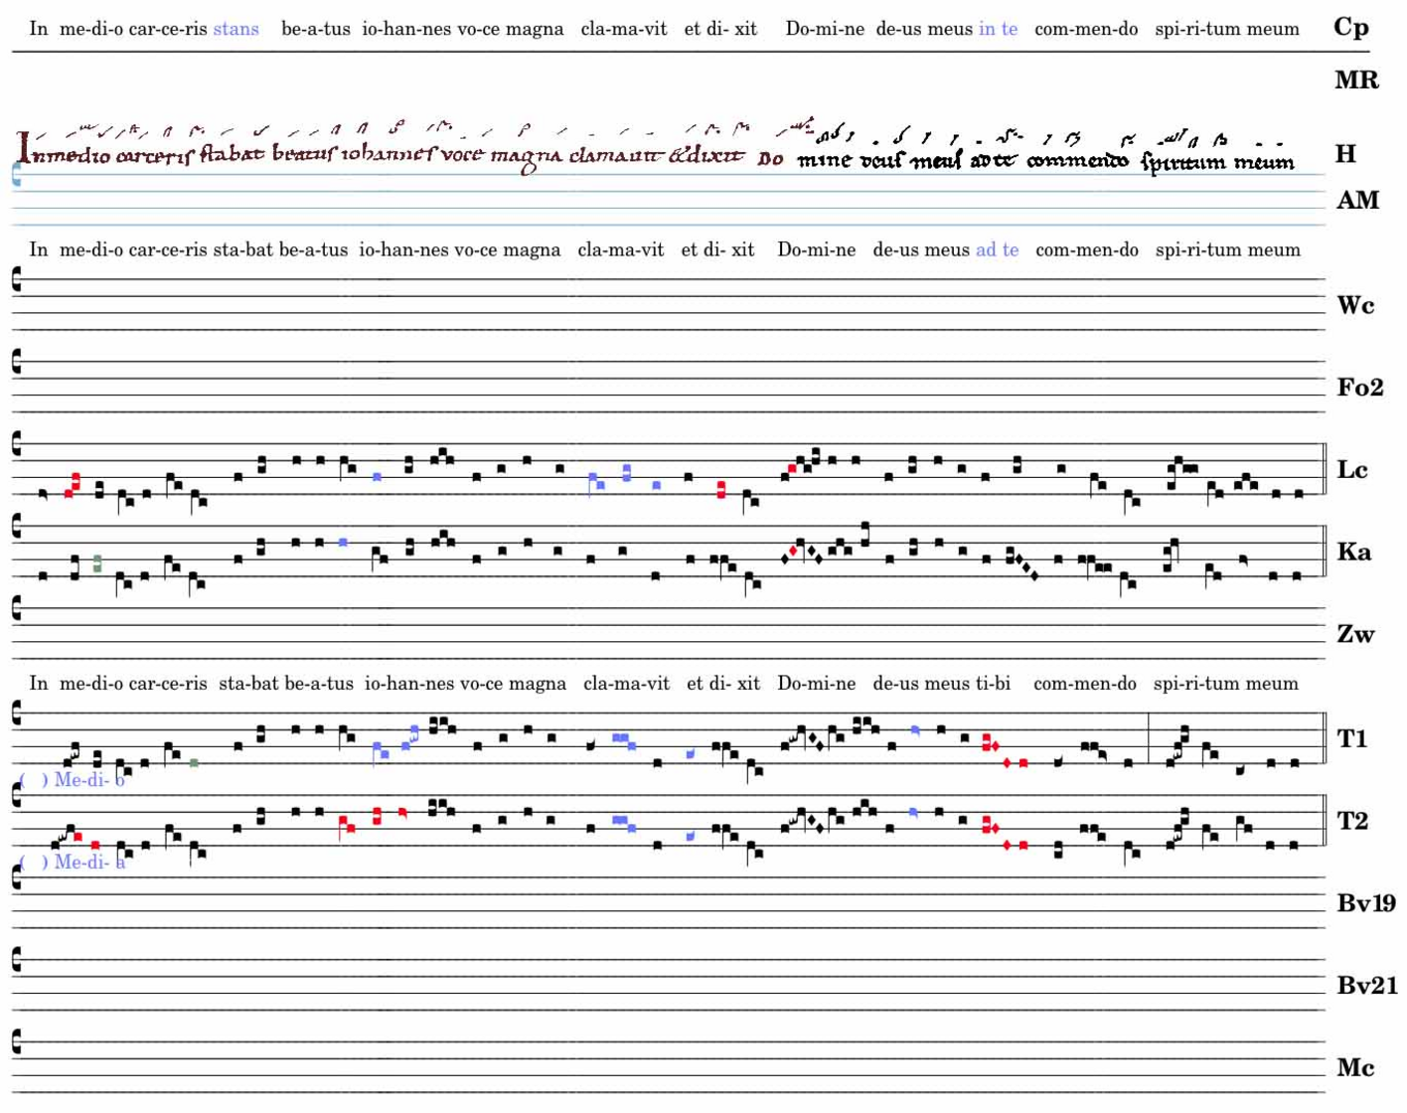The image size is (1407, 1113).
Task: Click the blue clef on the AM staff
Action: 16,176
